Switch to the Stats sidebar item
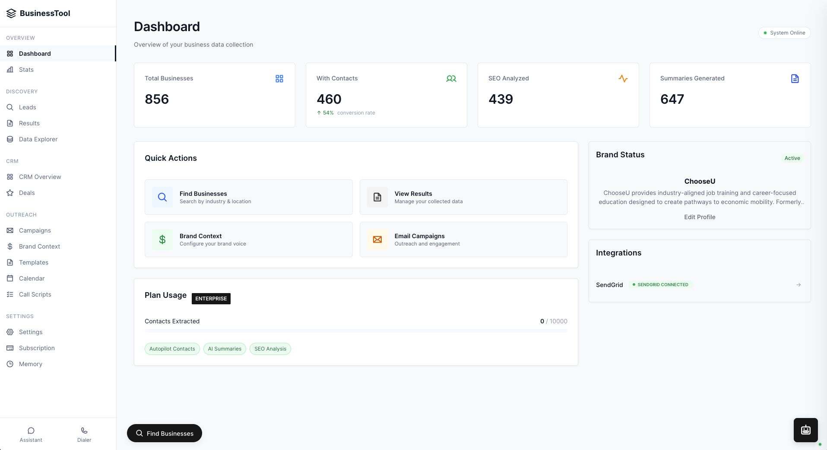827x450 pixels. (x=27, y=70)
